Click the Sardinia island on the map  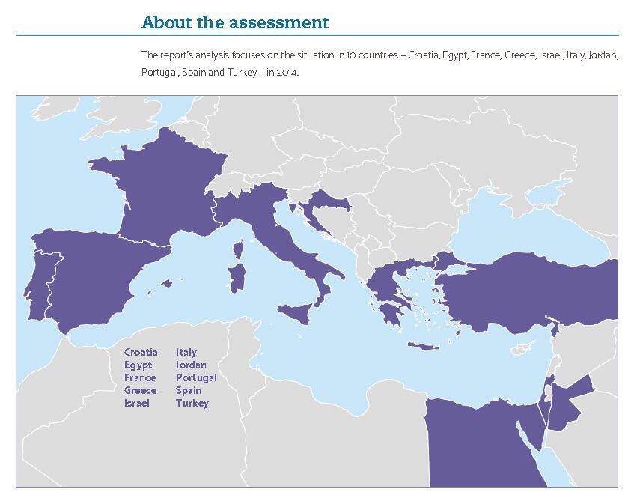coord(237,278)
